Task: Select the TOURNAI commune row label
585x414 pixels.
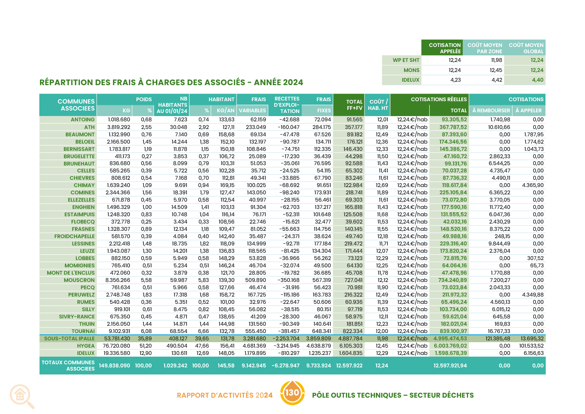Action: [83, 331]
